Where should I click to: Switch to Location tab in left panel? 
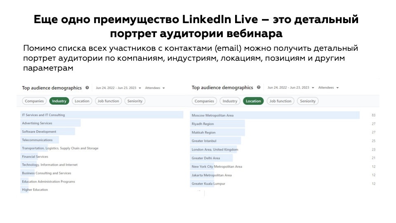pyautogui.click(x=82, y=101)
